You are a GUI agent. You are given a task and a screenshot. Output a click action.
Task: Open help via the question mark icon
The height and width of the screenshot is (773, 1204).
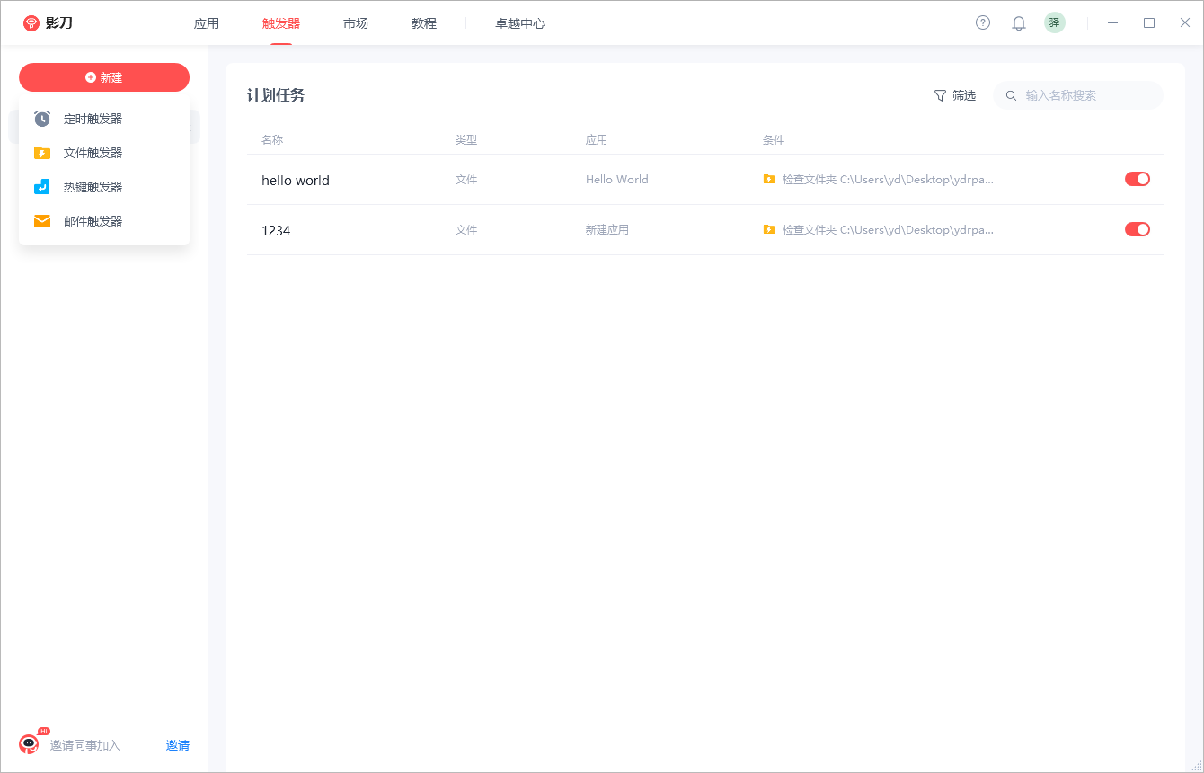983,23
